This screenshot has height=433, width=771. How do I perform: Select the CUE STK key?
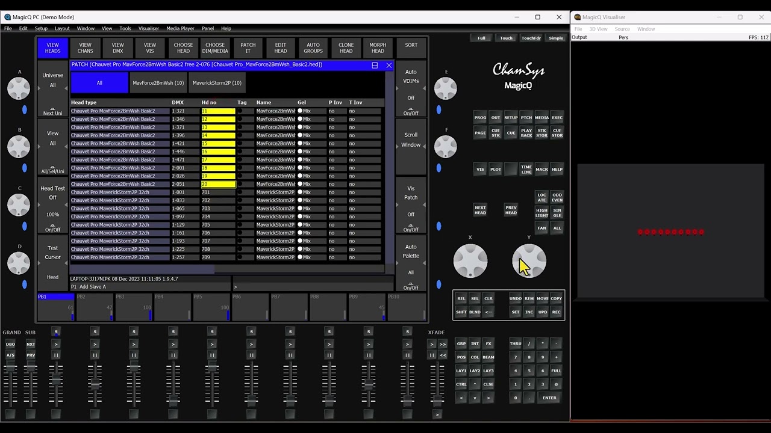[x=495, y=133]
